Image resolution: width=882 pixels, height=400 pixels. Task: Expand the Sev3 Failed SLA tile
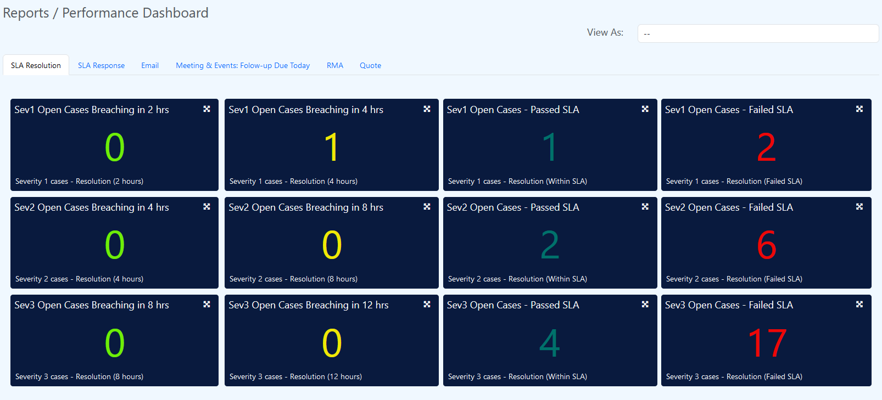(859, 305)
